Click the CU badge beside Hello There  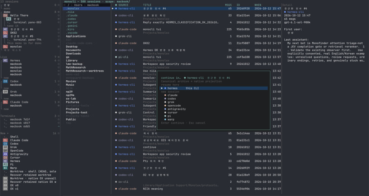[5, 15]
